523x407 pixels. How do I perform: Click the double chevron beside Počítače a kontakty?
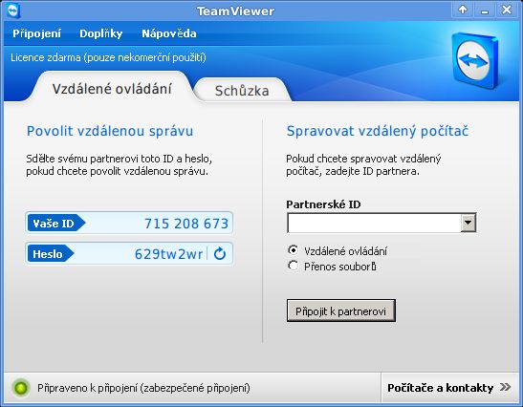click(506, 387)
